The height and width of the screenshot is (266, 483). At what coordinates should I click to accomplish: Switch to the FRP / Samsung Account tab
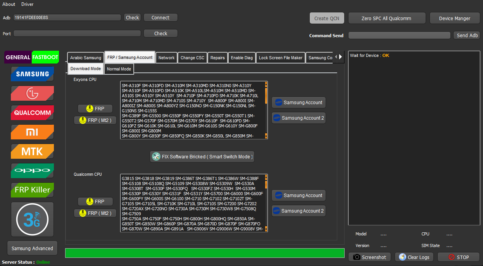tap(130, 57)
